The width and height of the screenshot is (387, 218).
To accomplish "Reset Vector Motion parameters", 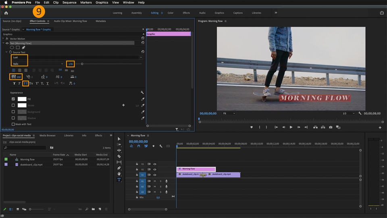I will 143,38.
